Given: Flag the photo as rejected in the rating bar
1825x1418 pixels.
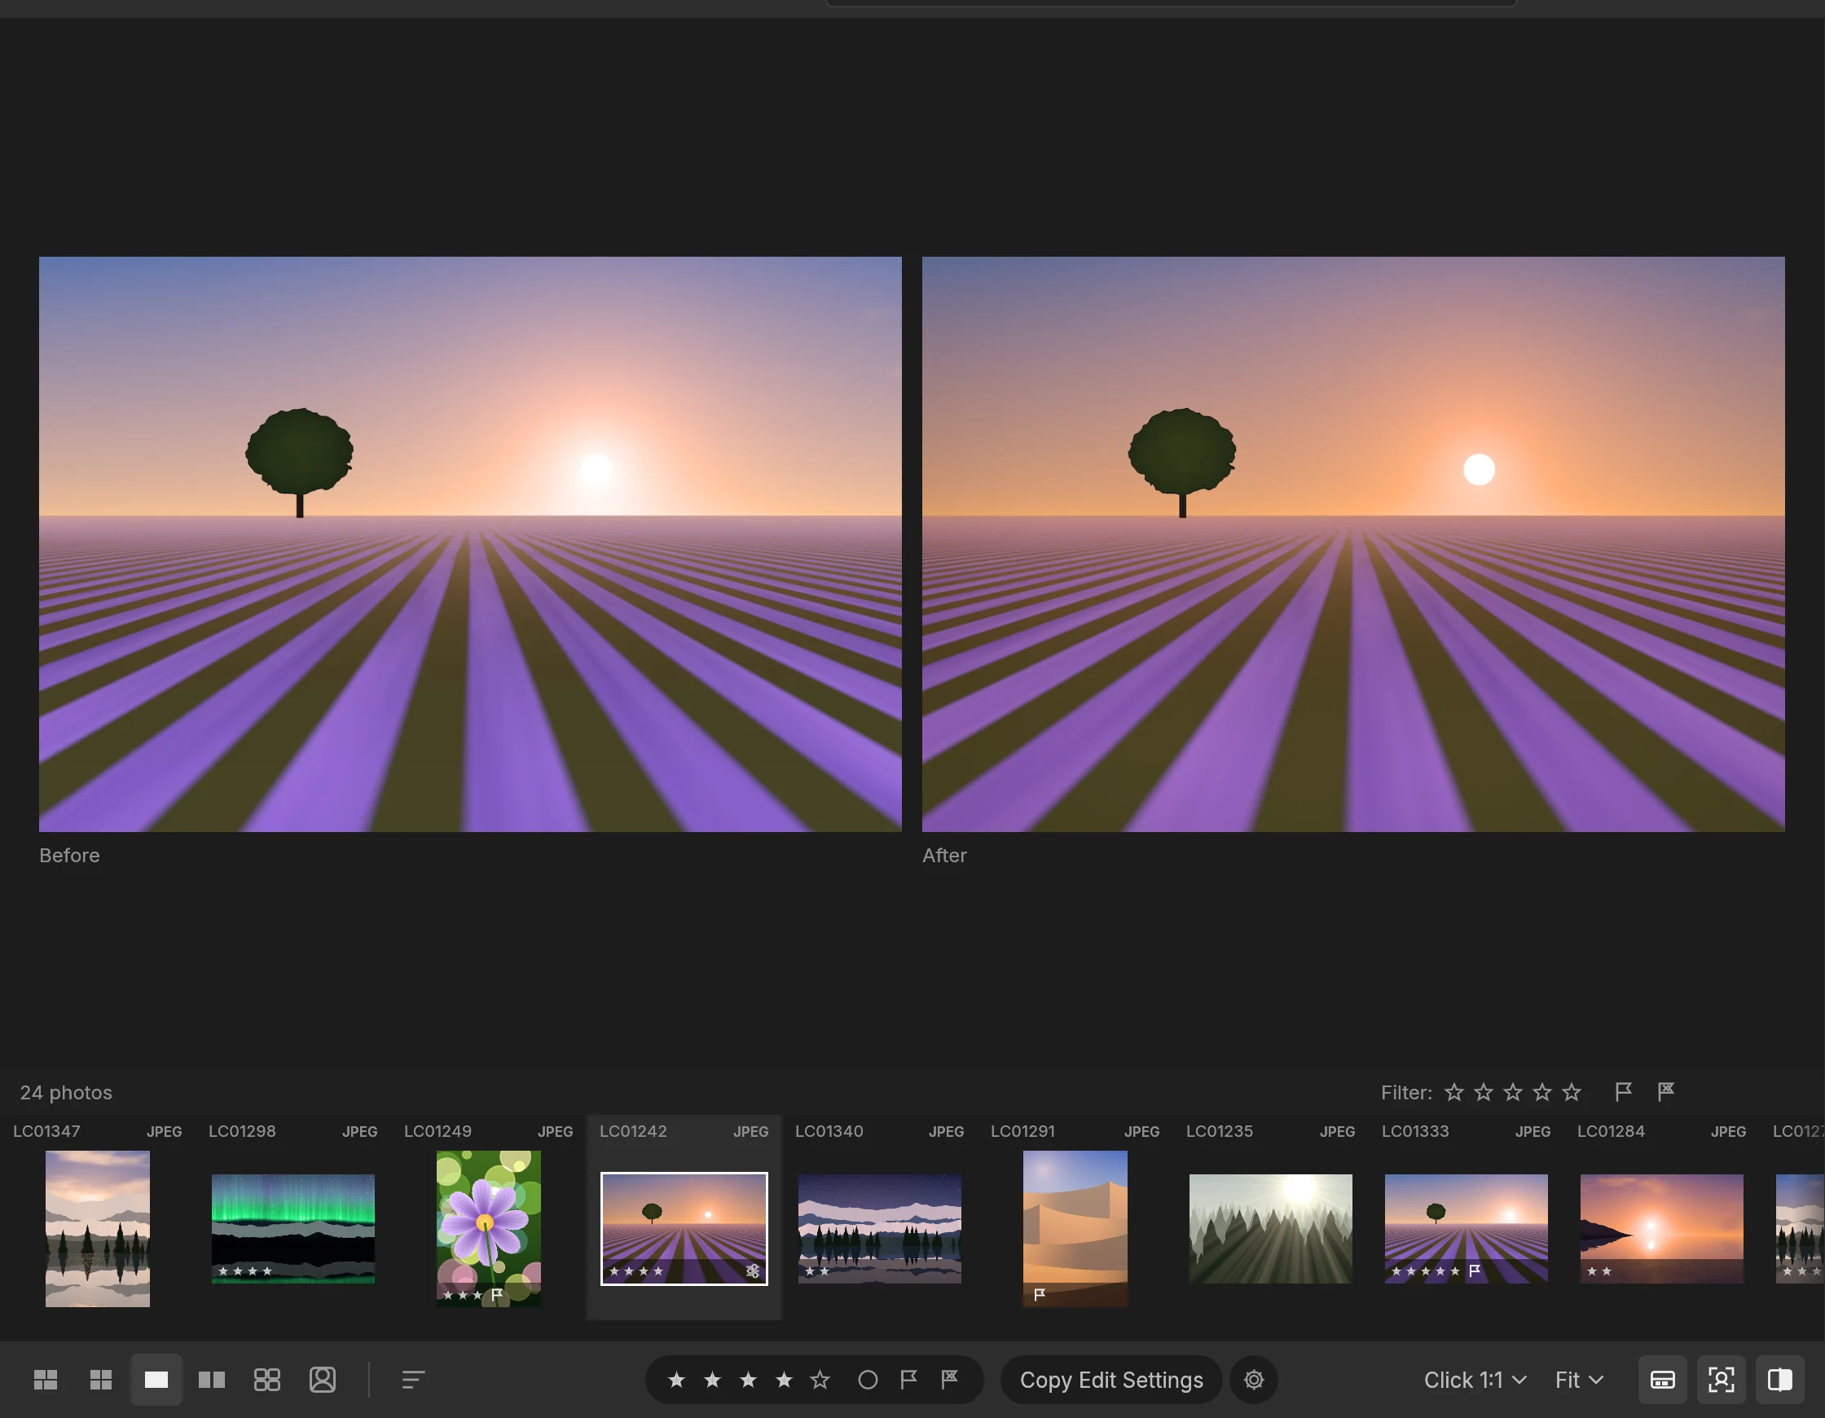Looking at the screenshot, I should pyautogui.click(x=949, y=1380).
